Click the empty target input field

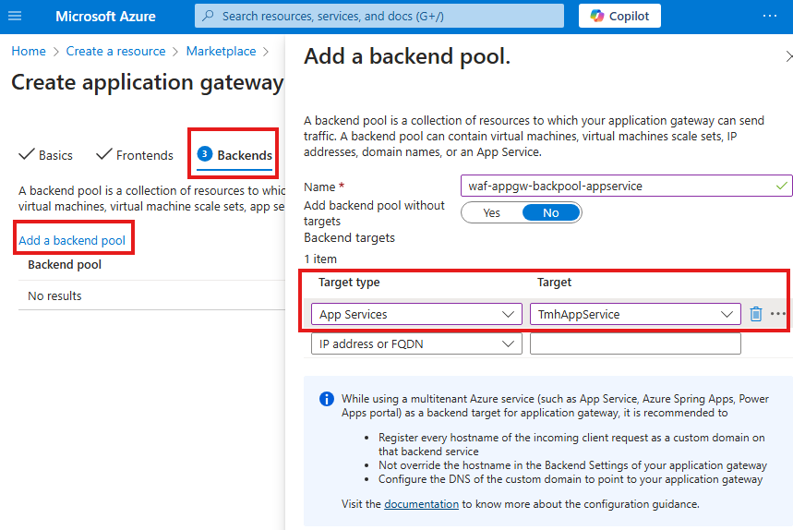click(635, 343)
